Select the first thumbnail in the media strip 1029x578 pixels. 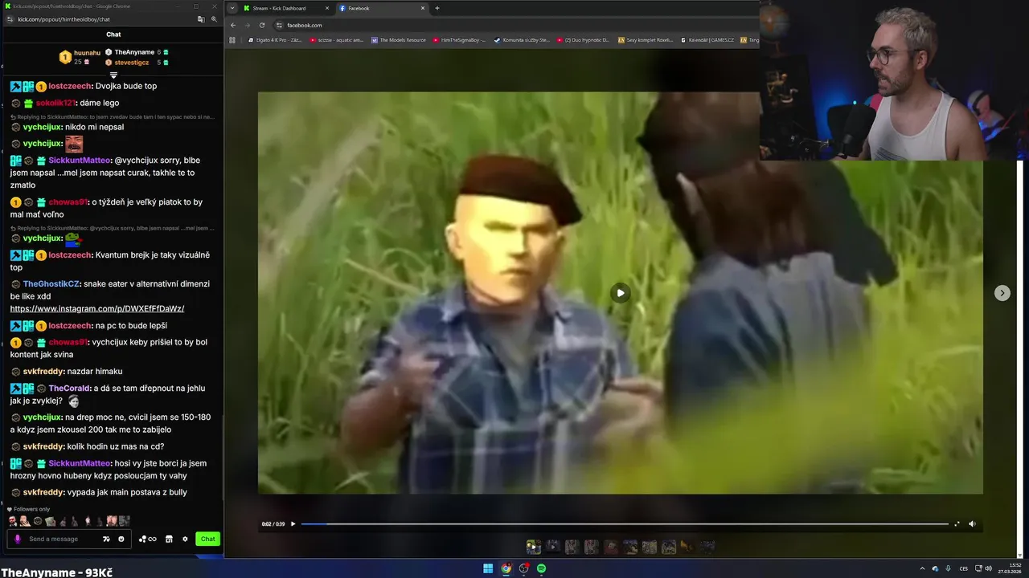click(533, 547)
